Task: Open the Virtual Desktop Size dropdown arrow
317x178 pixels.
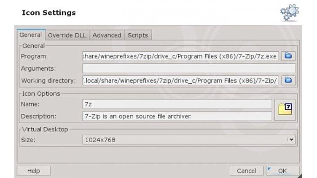Action: (x=290, y=140)
